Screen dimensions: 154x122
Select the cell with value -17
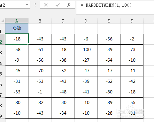[x=109, y=71]
